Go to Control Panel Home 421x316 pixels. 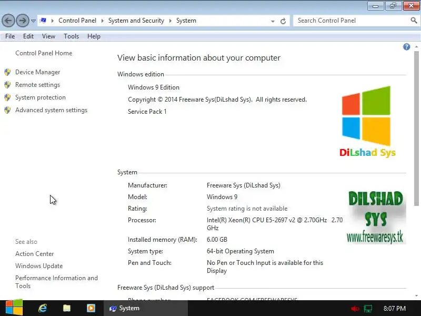coord(44,53)
